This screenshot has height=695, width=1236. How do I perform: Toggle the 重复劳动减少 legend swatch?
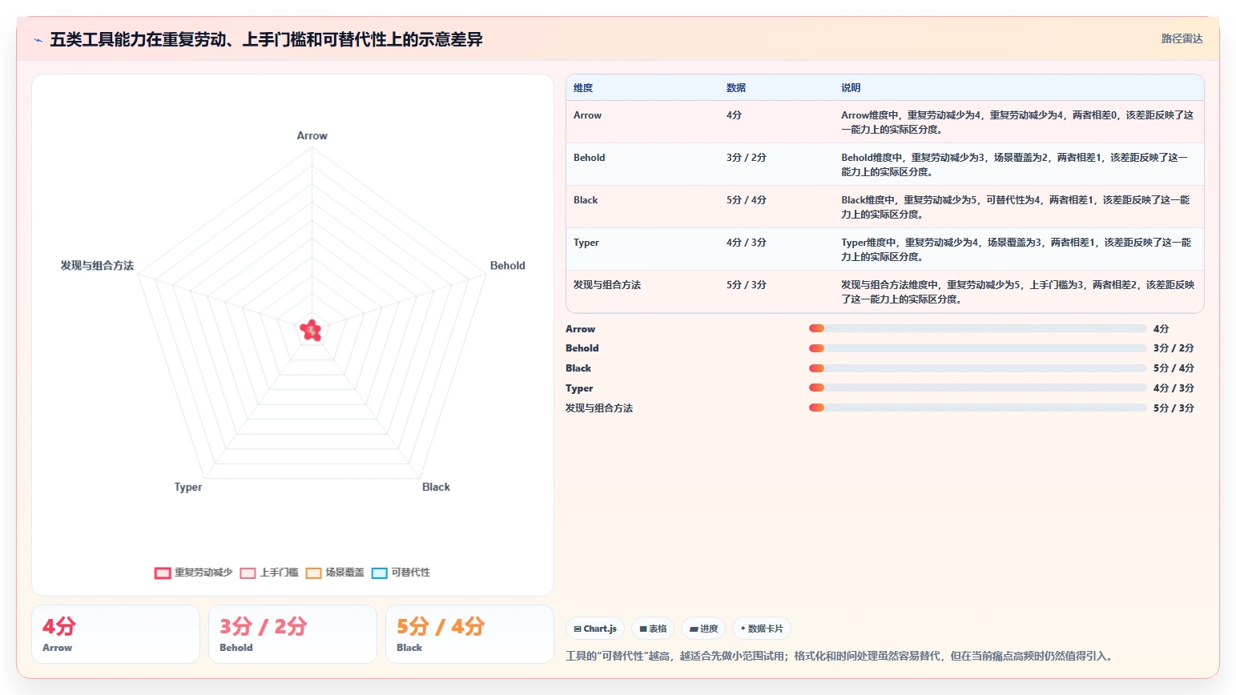(163, 573)
